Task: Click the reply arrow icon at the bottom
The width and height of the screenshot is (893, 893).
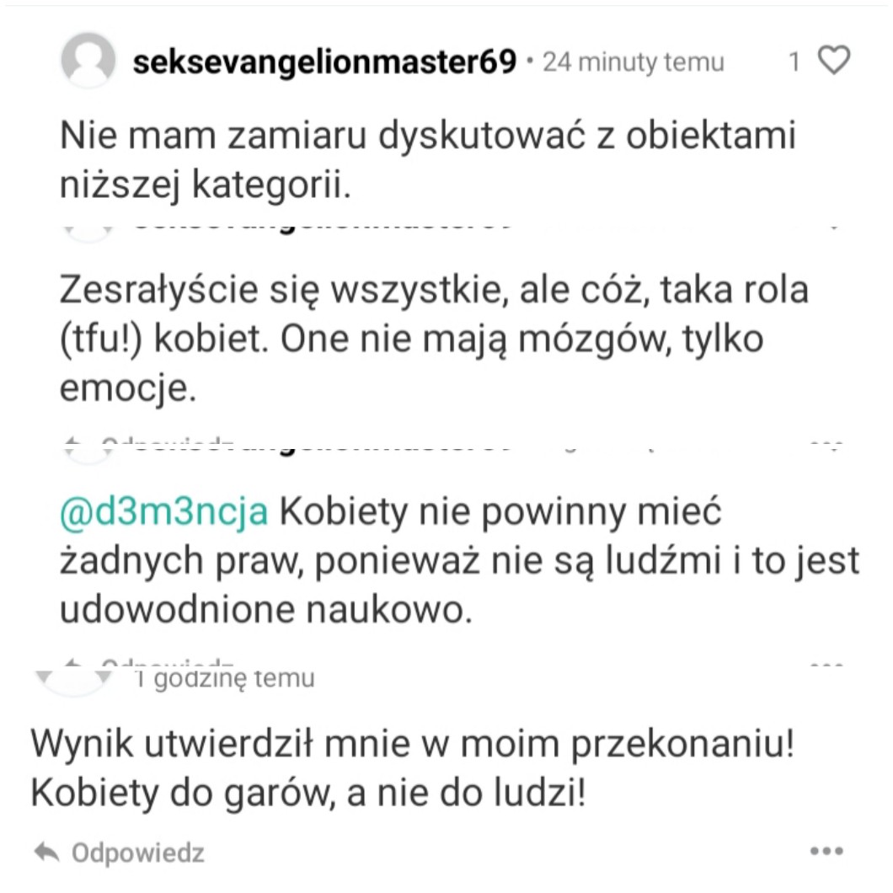Action: (x=47, y=853)
